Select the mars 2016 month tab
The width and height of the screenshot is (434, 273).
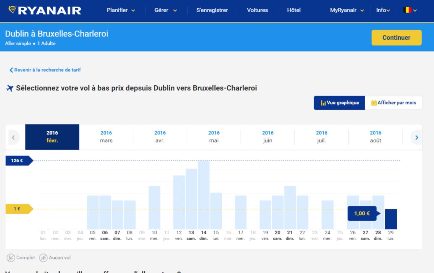coord(106,137)
